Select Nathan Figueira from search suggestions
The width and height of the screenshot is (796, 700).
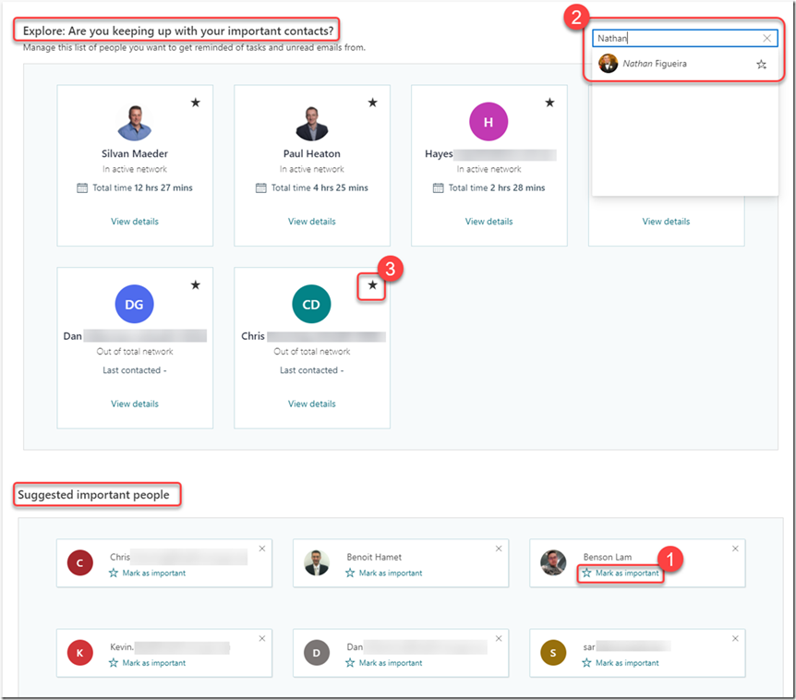click(x=655, y=64)
